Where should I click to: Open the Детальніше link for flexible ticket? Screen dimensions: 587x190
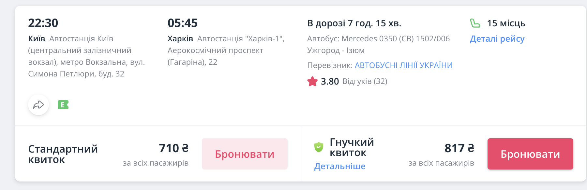(x=340, y=166)
